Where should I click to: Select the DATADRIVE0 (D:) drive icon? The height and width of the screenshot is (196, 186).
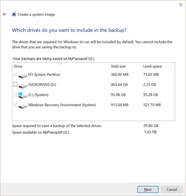click(x=23, y=86)
